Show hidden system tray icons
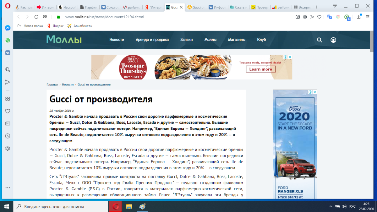This screenshot has height=212, width=377. (x=331, y=206)
